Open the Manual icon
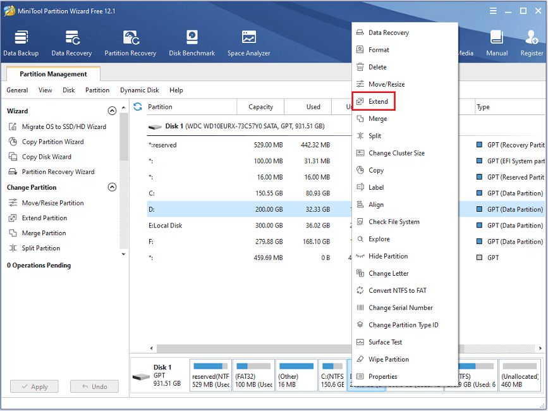Image resolution: width=548 pixels, height=411 pixels. click(x=497, y=43)
